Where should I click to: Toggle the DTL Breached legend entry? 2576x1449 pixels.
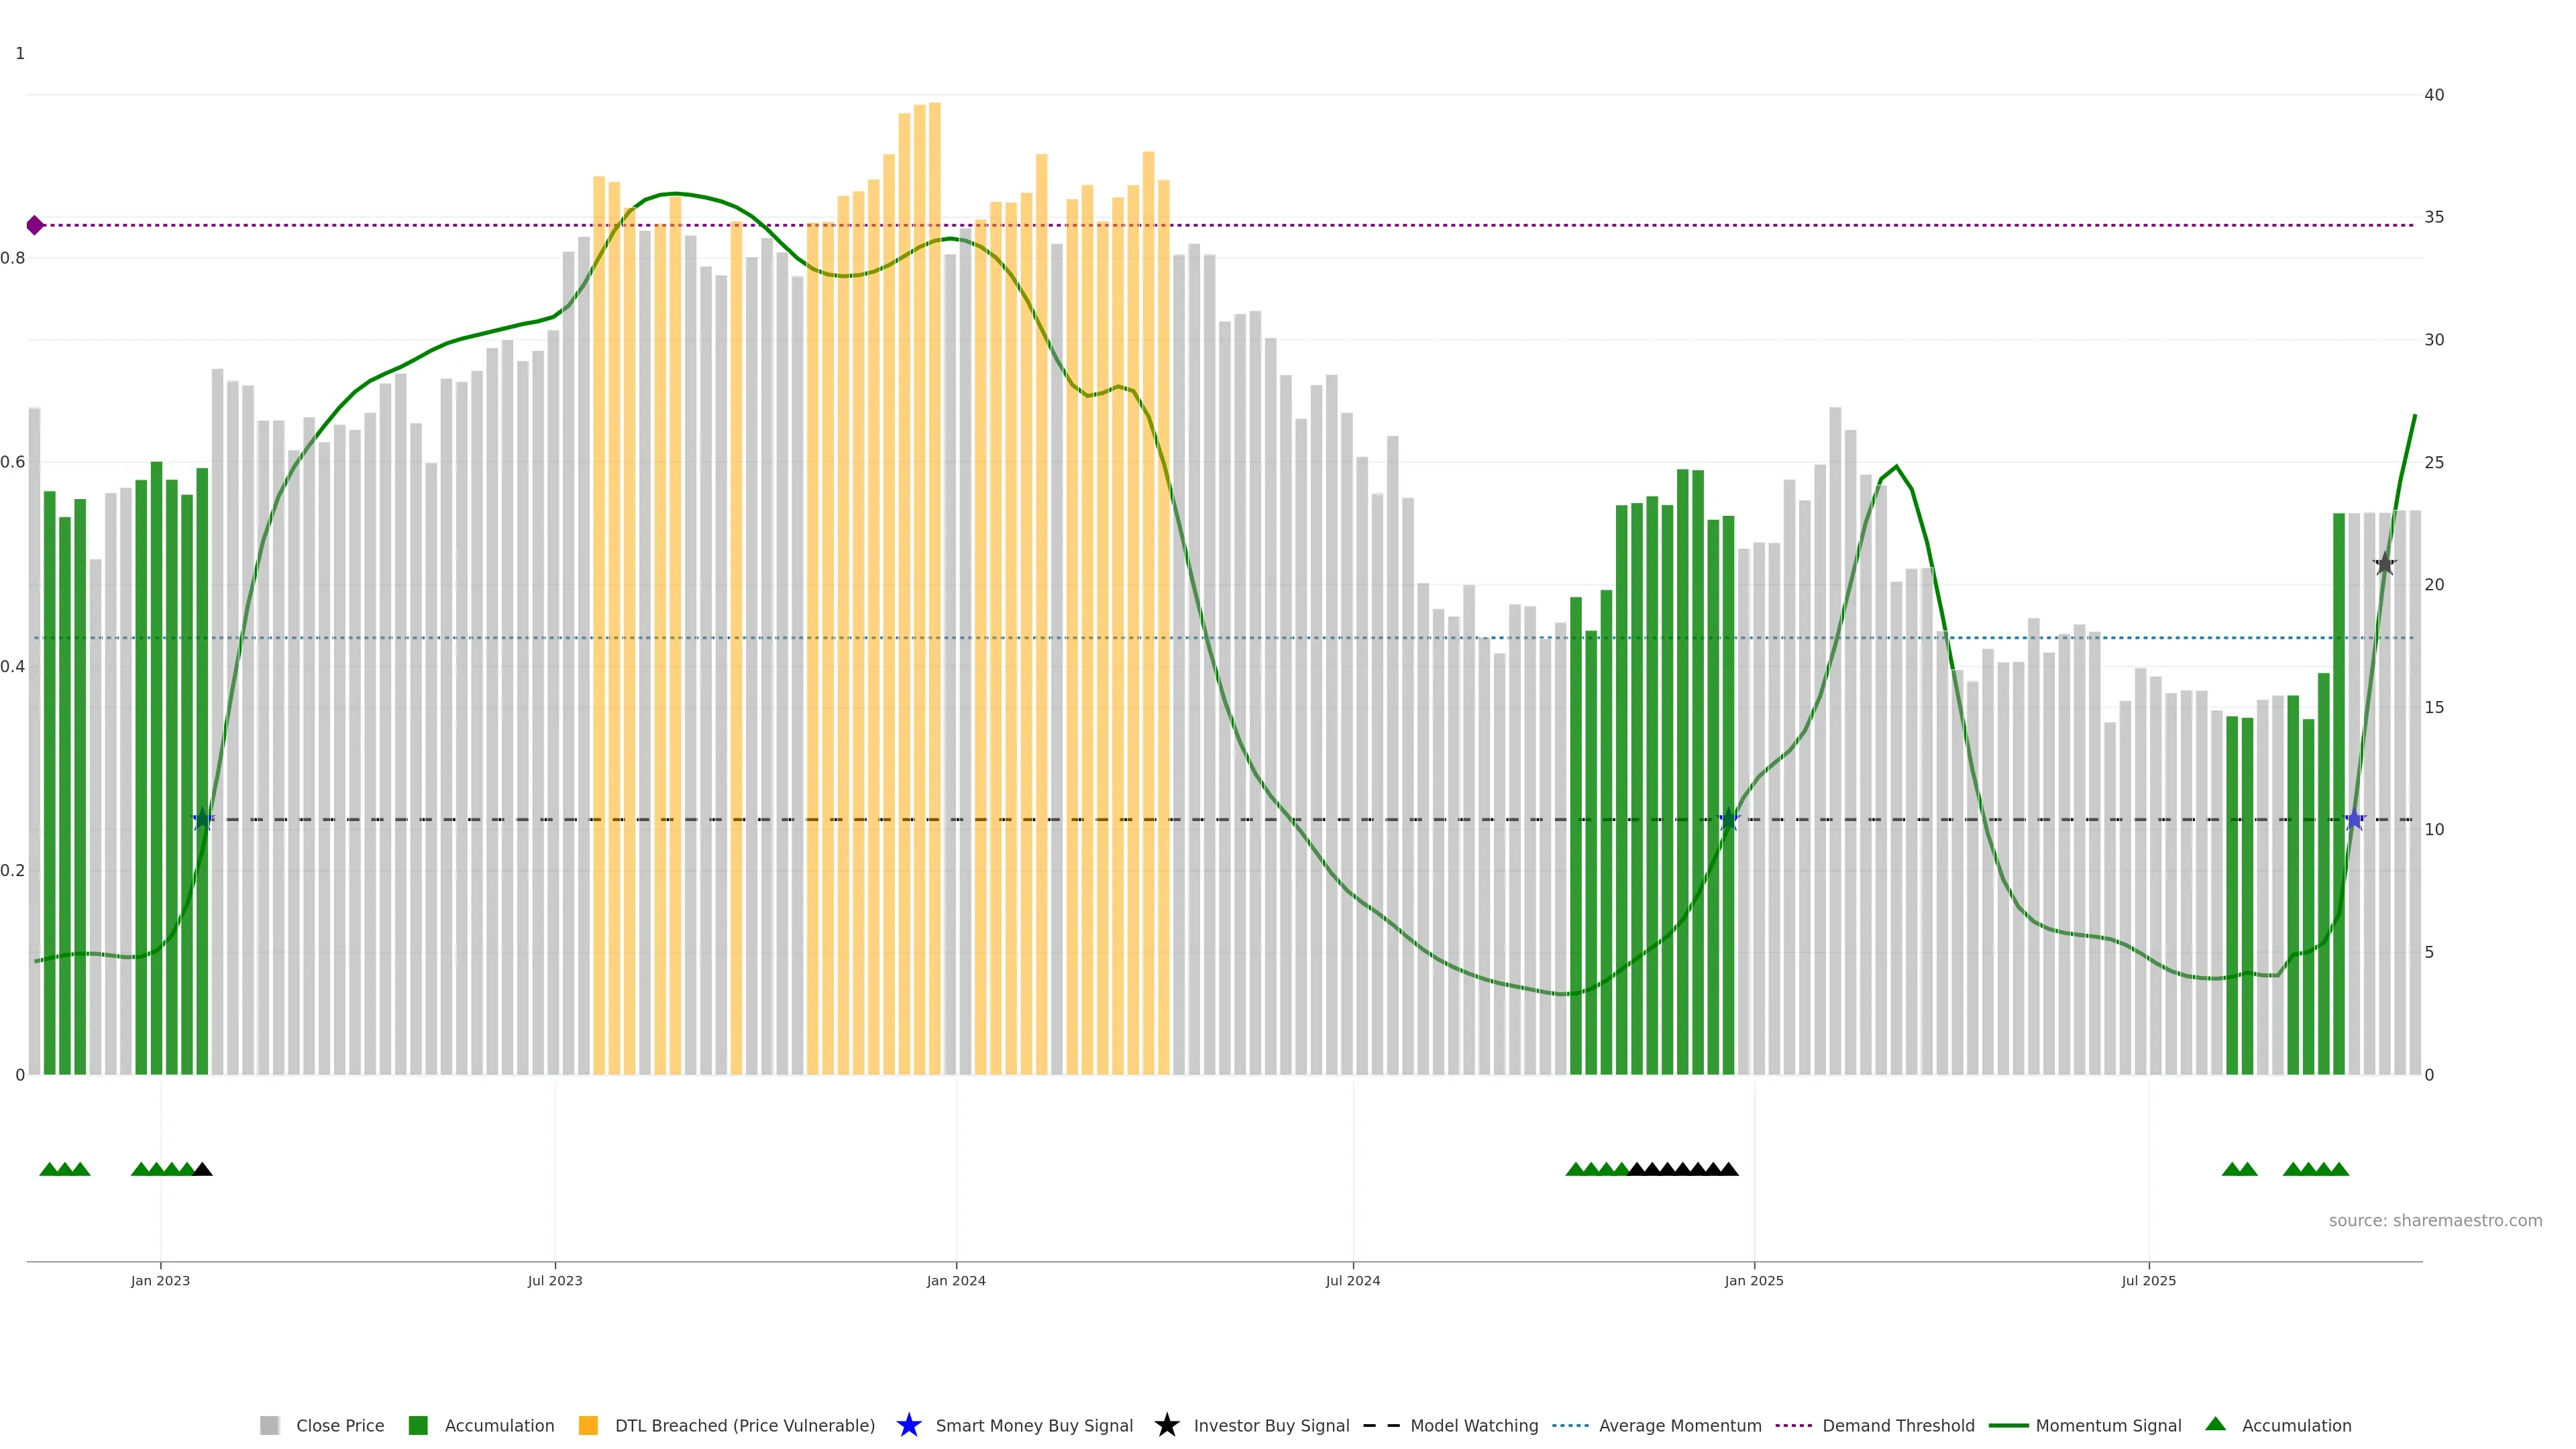tap(744, 1425)
